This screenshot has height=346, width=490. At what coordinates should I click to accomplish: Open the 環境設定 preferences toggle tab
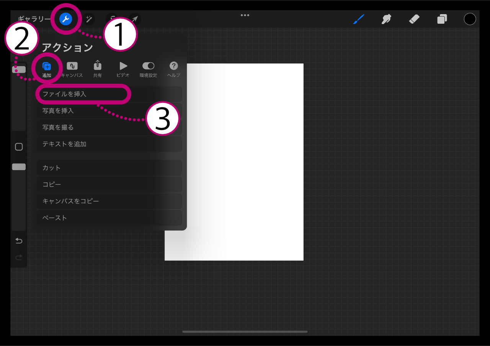(x=148, y=69)
